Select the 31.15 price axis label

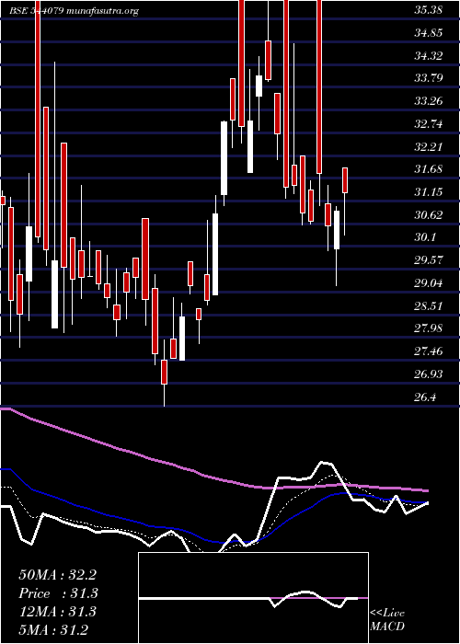point(429,191)
